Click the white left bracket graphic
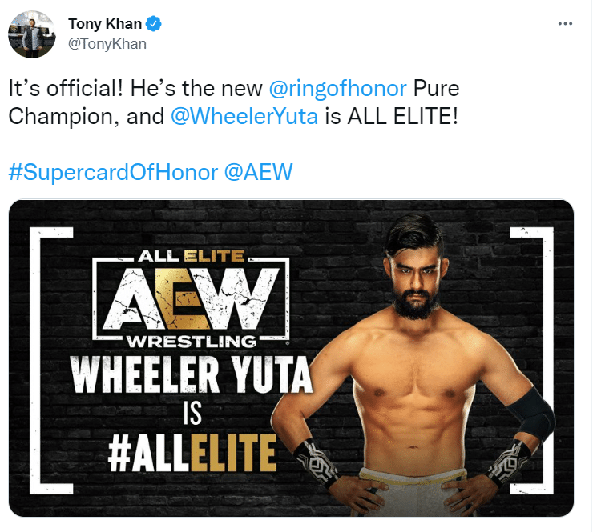Screen dimensions: 601x532 (51, 360)
